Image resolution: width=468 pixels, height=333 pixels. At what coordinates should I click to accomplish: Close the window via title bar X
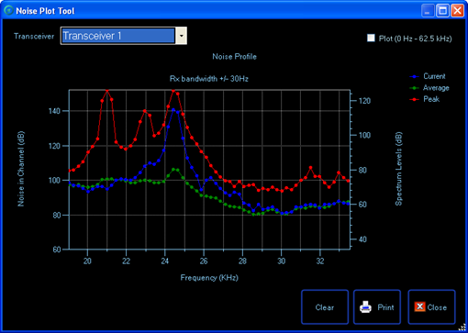click(x=457, y=11)
